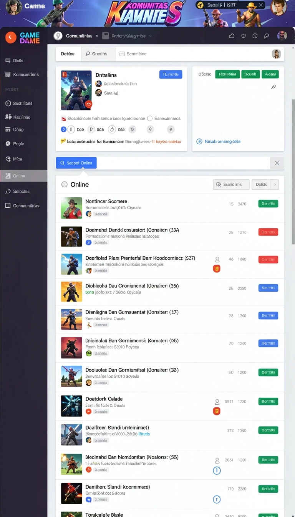
Task: Click the person icon on Doatdork Calade row
Action: click(x=217, y=402)
